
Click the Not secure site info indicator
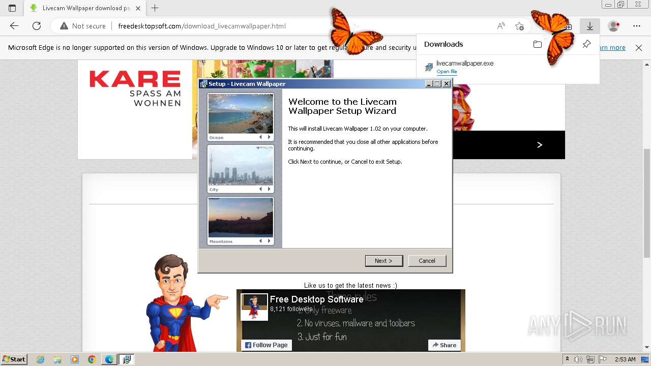83,26
